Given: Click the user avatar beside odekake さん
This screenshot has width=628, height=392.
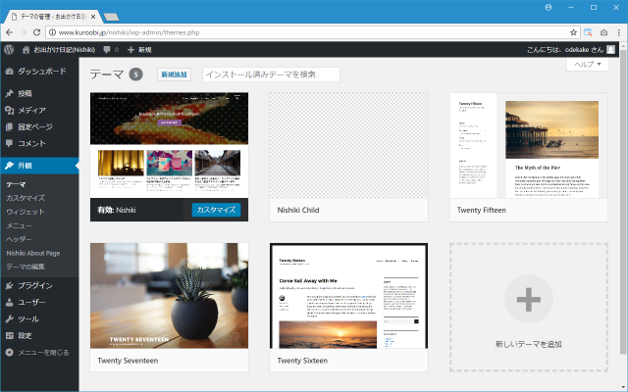Looking at the screenshot, I should [610, 50].
